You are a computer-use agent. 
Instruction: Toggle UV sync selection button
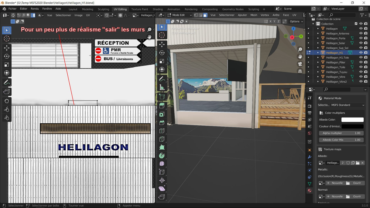coord(14,15)
